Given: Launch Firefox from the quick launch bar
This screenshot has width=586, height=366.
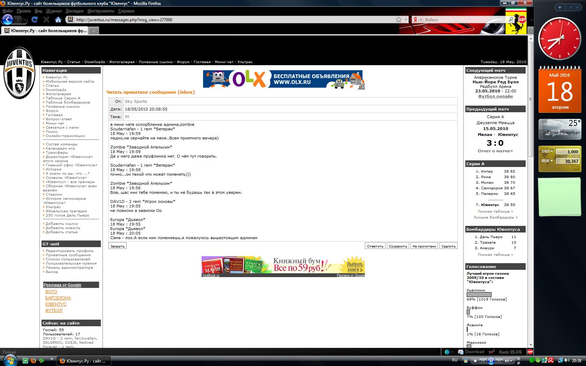Looking at the screenshot, I should click(x=33, y=360).
